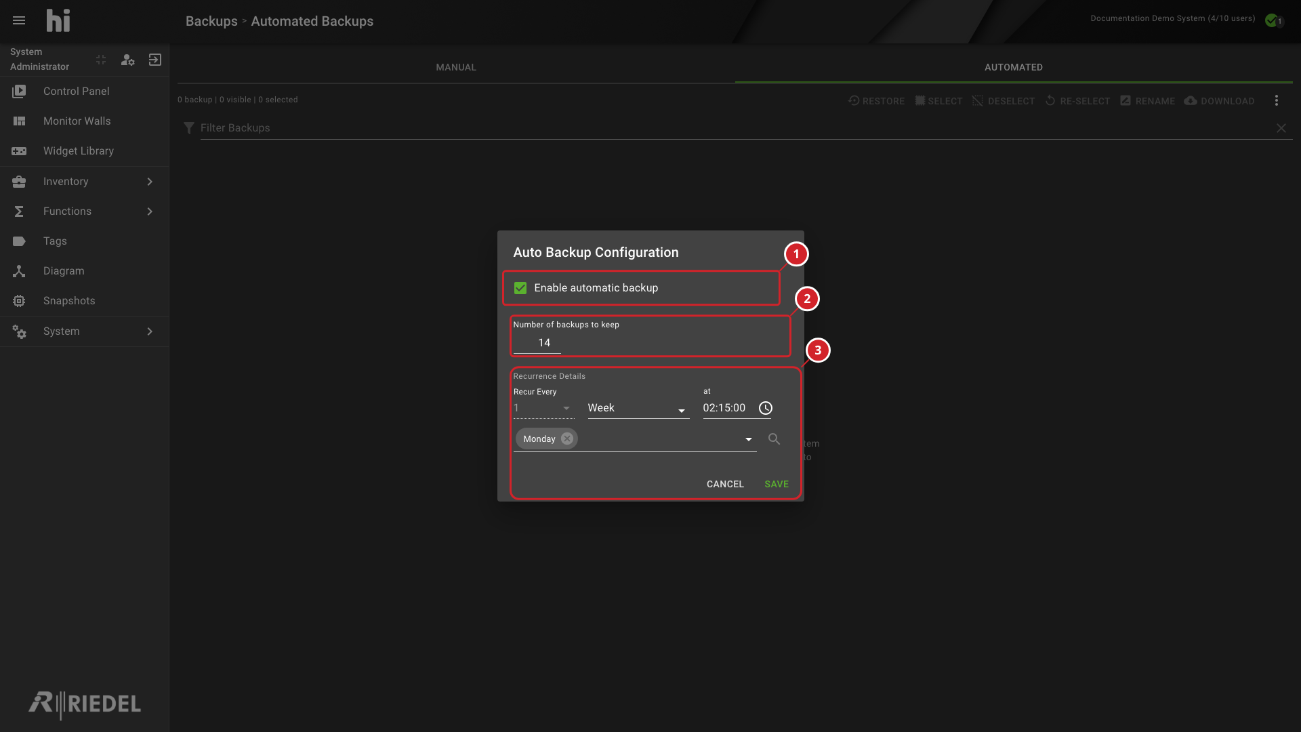This screenshot has width=1301, height=732.
Task: Open the three-dot more options menu
Action: point(1277,100)
